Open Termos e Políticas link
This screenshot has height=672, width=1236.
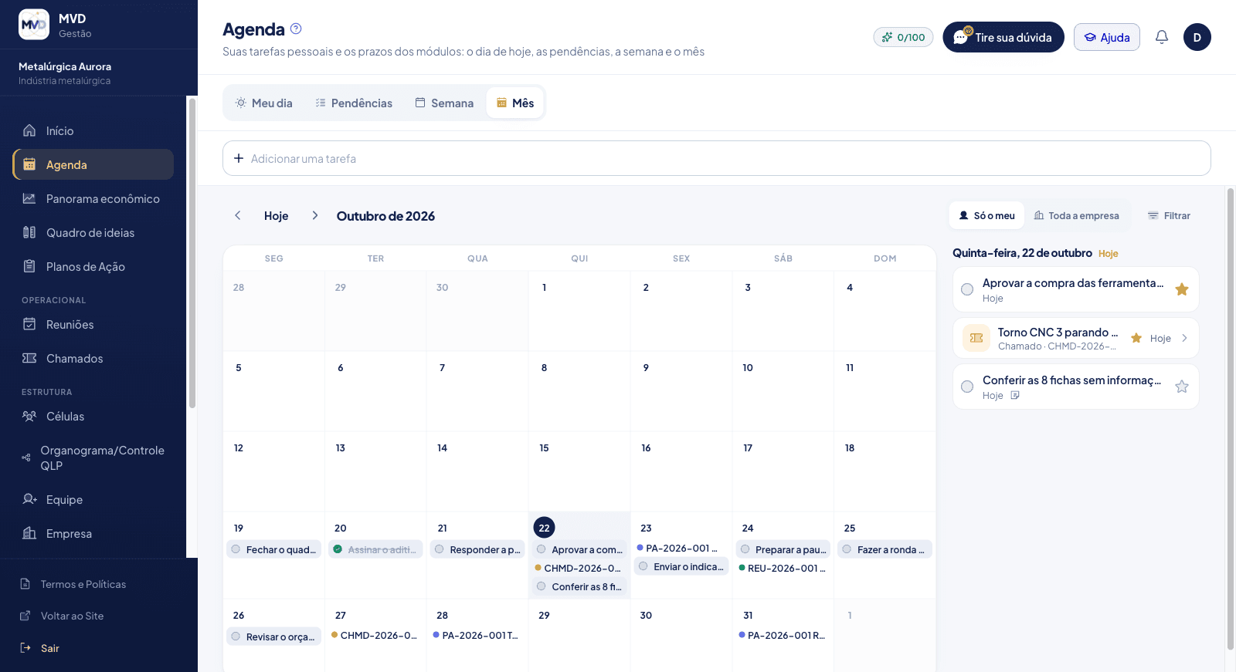point(73,584)
